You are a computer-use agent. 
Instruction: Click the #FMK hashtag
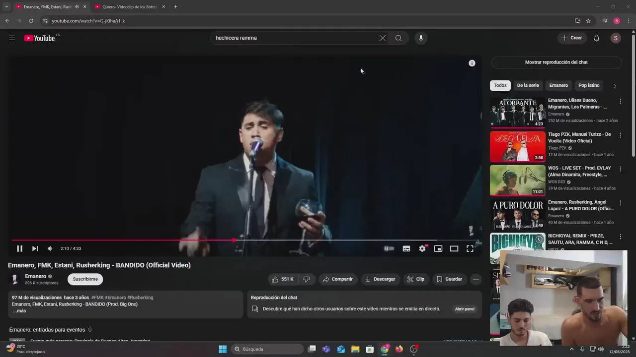97,297
